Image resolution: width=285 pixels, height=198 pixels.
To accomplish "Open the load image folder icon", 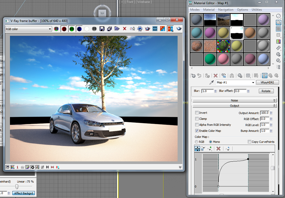I will click(x=117, y=29).
